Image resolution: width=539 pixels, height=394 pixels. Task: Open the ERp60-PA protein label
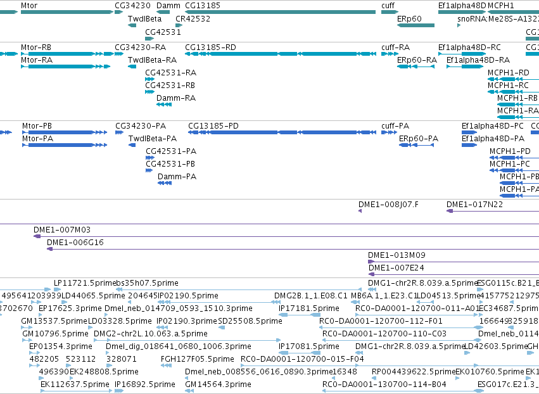tap(419, 139)
